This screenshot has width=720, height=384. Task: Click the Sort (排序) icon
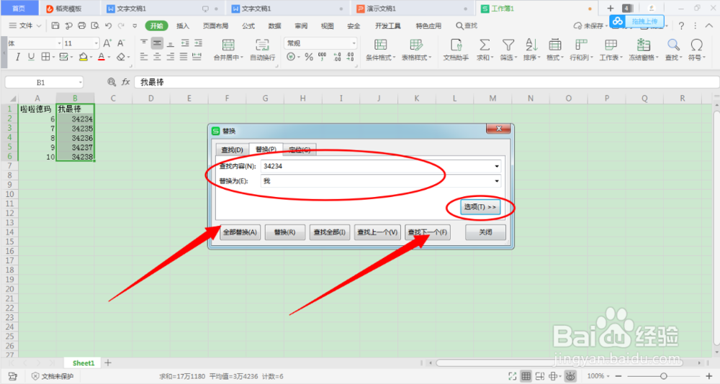[531, 45]
